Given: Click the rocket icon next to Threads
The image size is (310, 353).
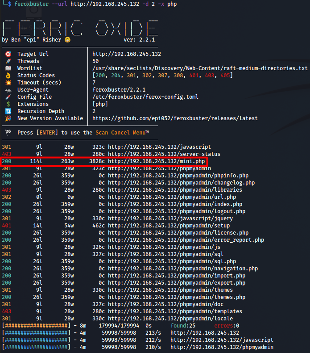Looking at the screenshot, I should tap(8, 61).
